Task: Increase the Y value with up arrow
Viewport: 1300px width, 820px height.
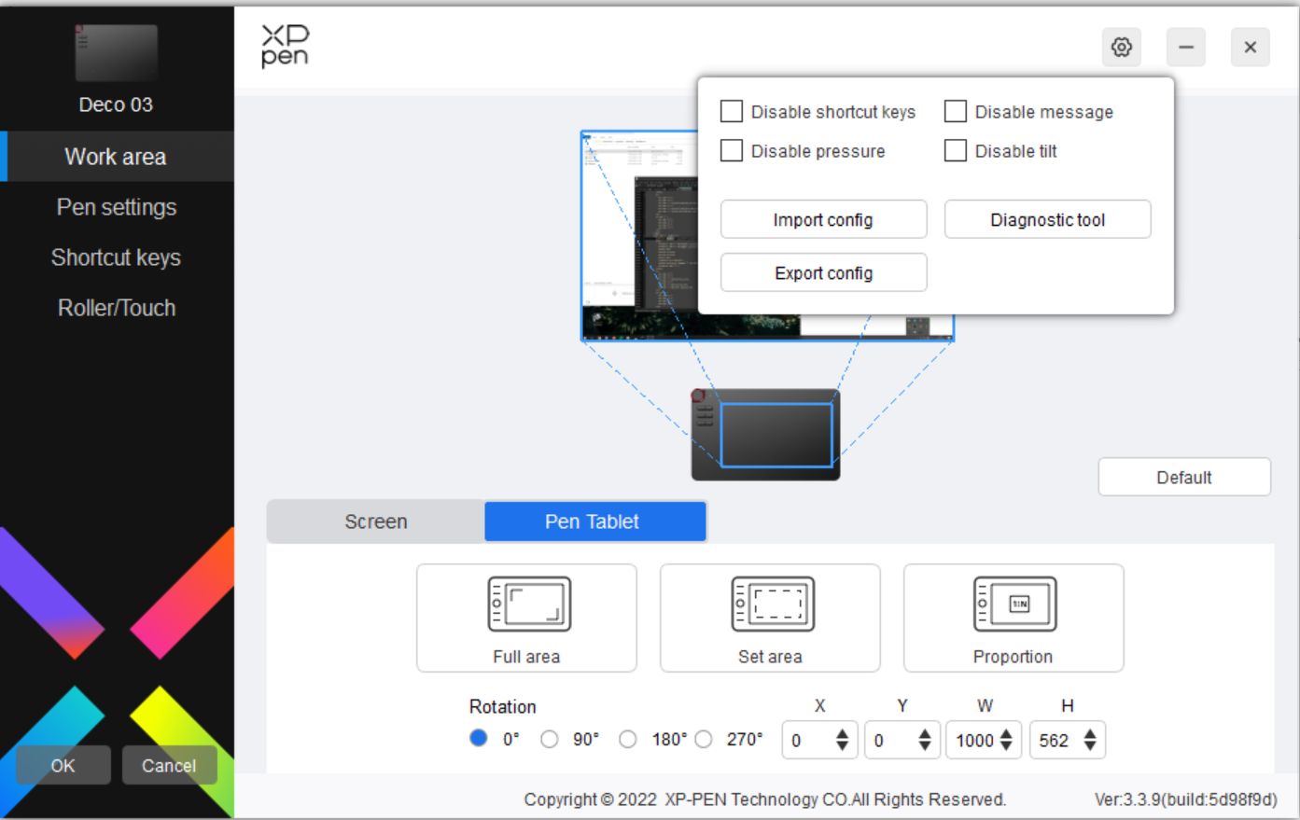Action: (925, 733)
